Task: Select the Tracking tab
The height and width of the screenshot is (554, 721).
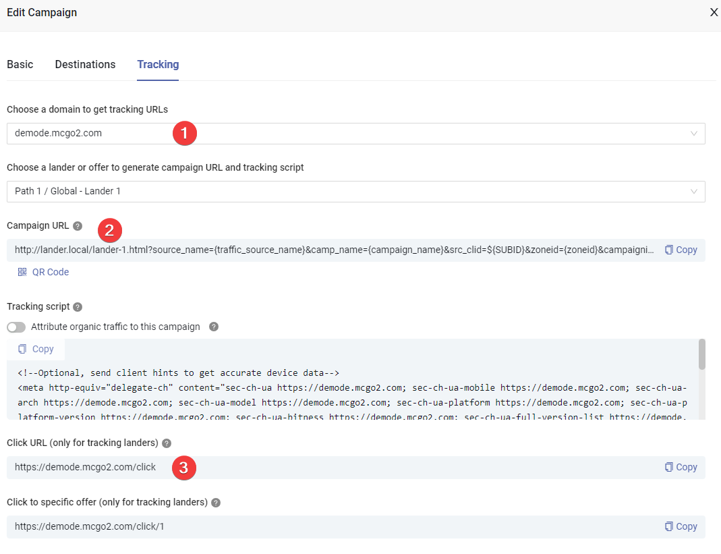Action: click(158, 64)
